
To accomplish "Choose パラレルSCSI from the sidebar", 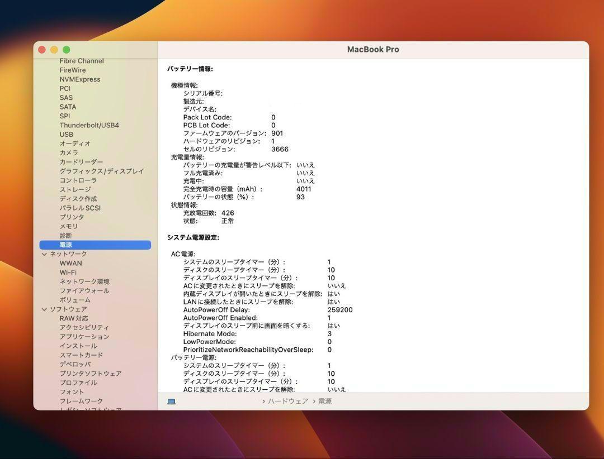I will click(x=80, y=208).
